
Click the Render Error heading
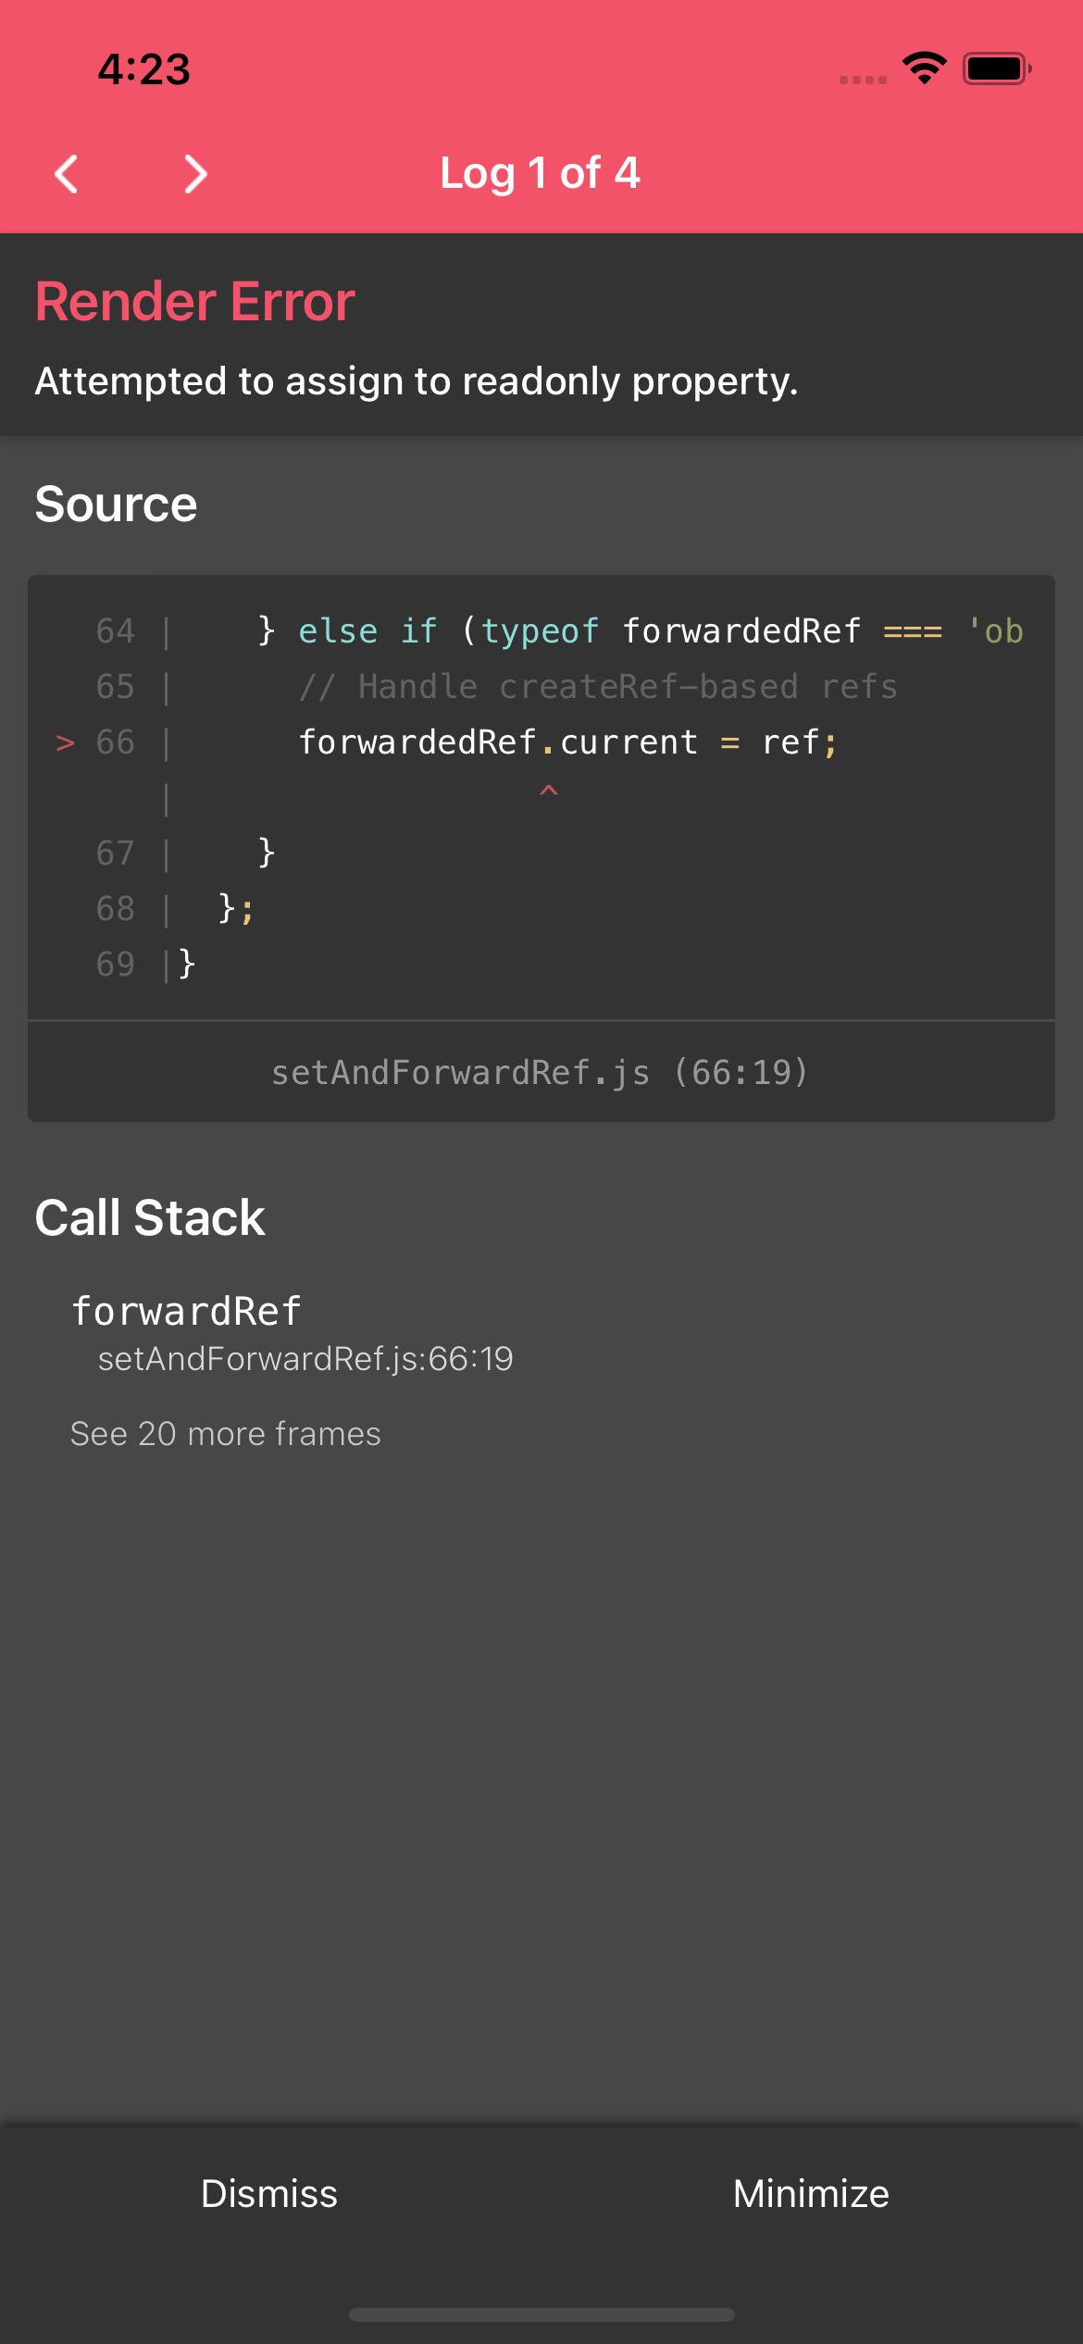click(x=193, y=300)
